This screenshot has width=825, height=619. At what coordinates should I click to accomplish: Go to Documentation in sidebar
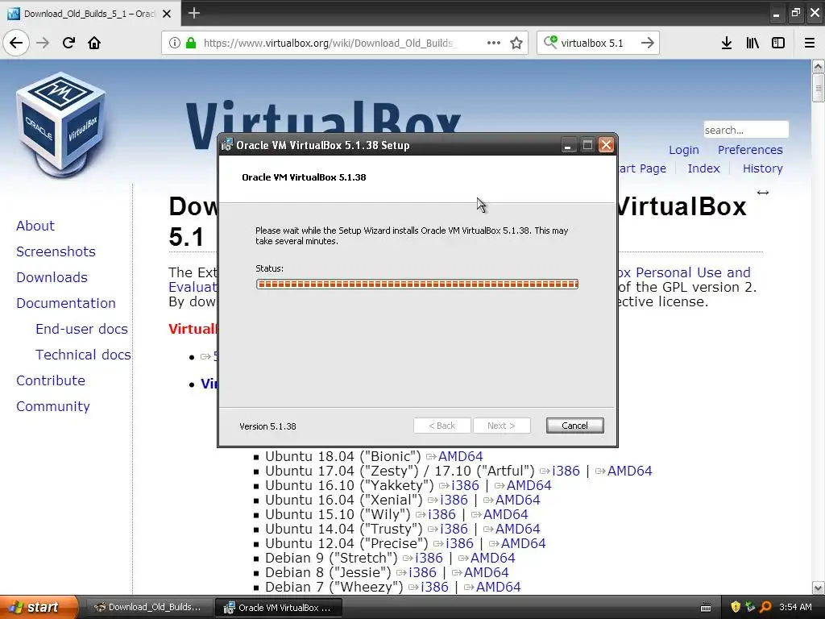click(x=66, y=303)
